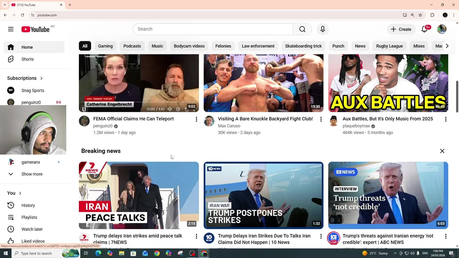Open Liked videos in the sidebar
Screen dimensions: 459x258
(x=34, y=241)
